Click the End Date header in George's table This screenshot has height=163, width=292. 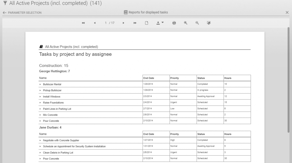(x=149, y=78)
